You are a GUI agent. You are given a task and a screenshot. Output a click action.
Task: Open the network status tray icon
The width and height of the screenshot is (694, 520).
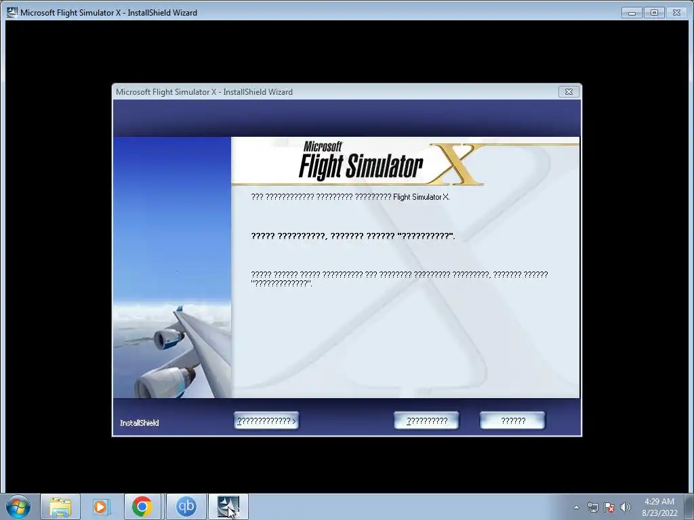click(592, 507)
